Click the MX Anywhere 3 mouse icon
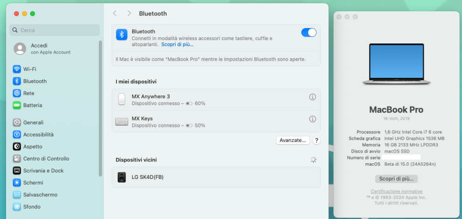 [122, 100]
